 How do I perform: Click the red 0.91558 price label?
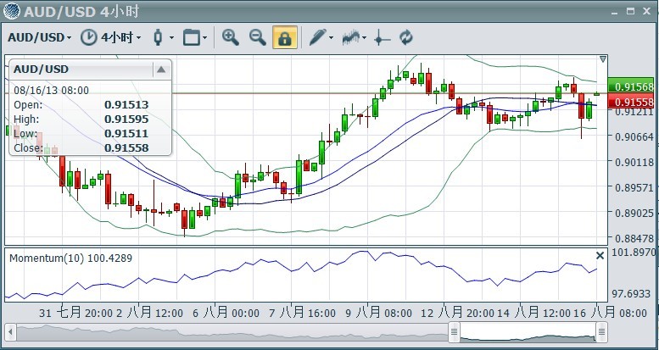pyautogui.click(x=631, y=102)
